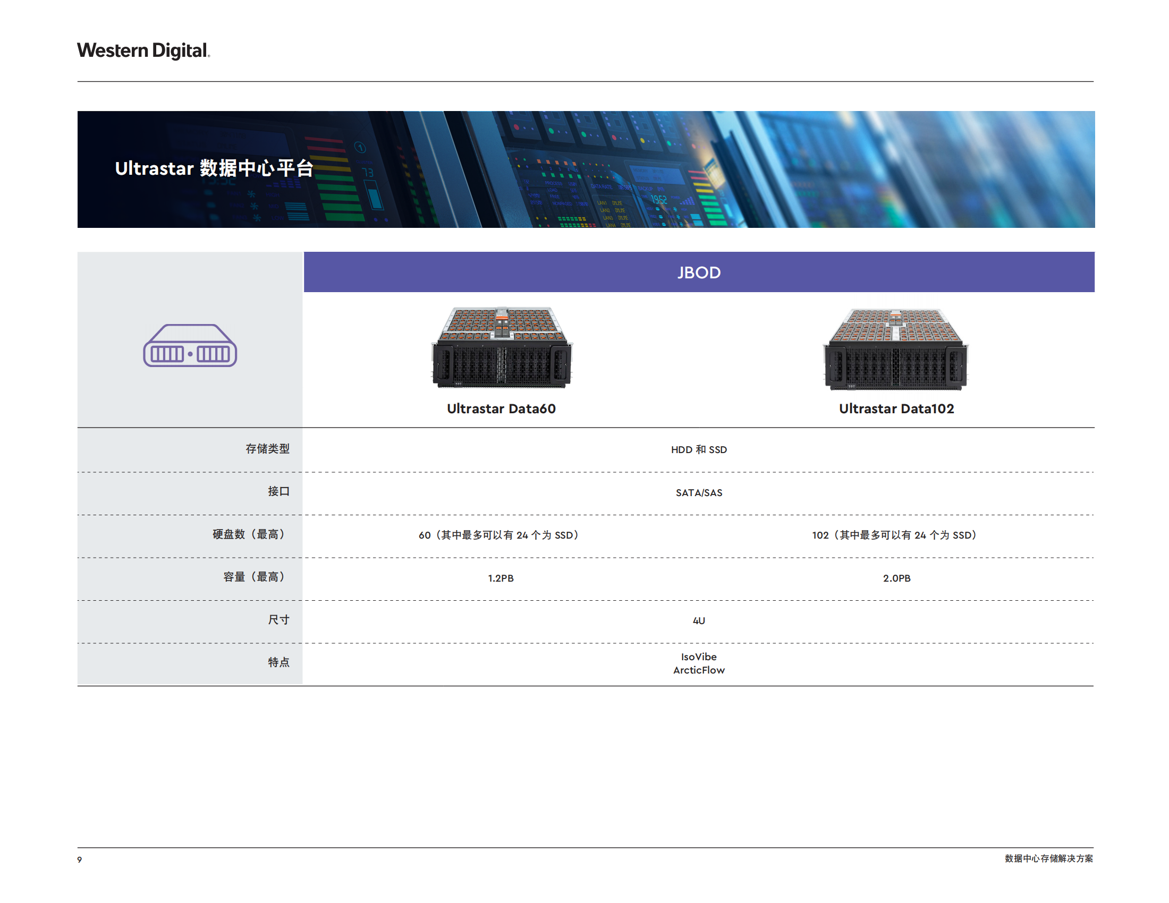Click the 尺寸 row label
Viewport: 1169px width, 903px height.
(x=279, y=619)
